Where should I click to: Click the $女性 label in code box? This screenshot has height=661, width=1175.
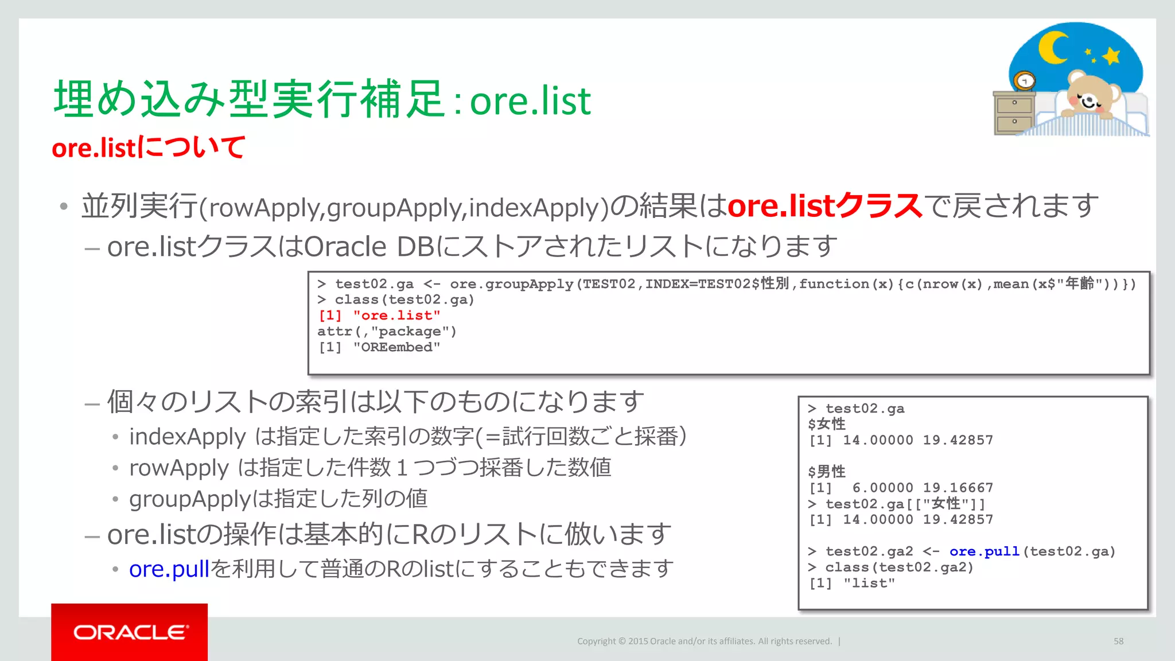point(827,424)
